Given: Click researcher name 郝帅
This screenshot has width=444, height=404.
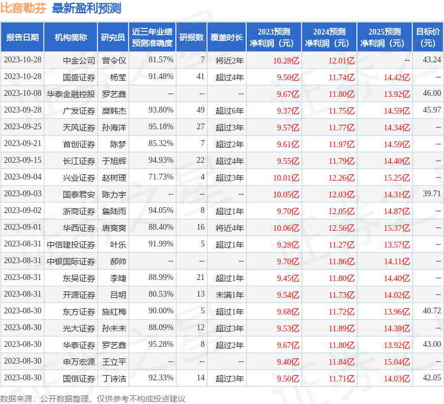Looking at the screenshot, I should (118, 261).
